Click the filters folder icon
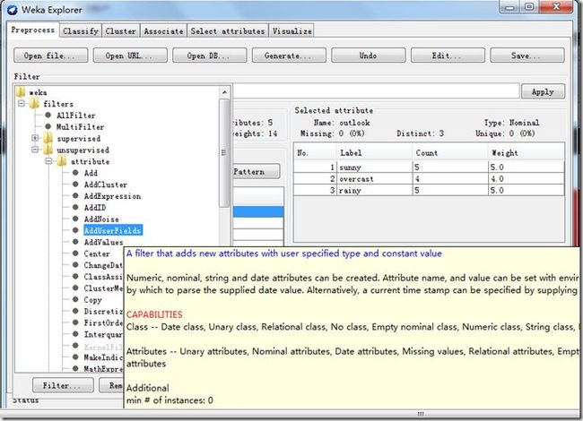 click(35, 104)
